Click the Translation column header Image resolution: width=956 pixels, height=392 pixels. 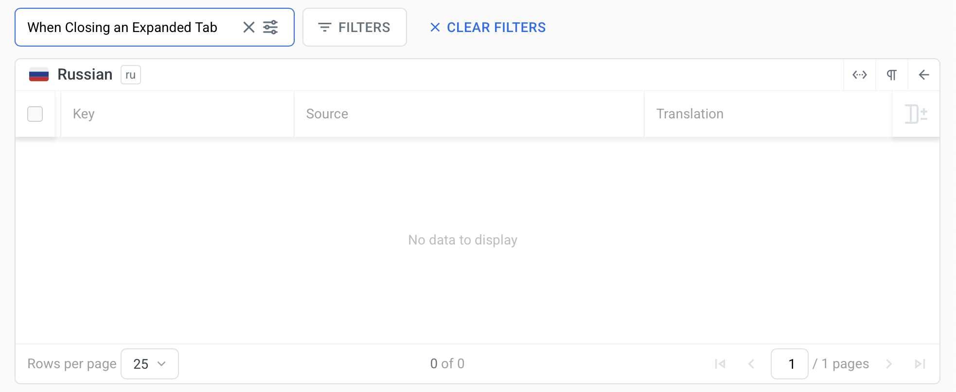pyautogui.click(x=690, y=114)
